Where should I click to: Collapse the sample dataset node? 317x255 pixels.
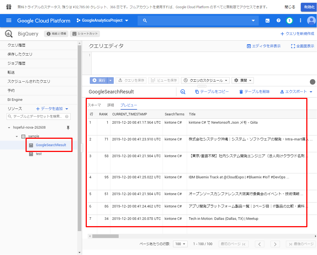pyautogui.click(x=17, y=137)
